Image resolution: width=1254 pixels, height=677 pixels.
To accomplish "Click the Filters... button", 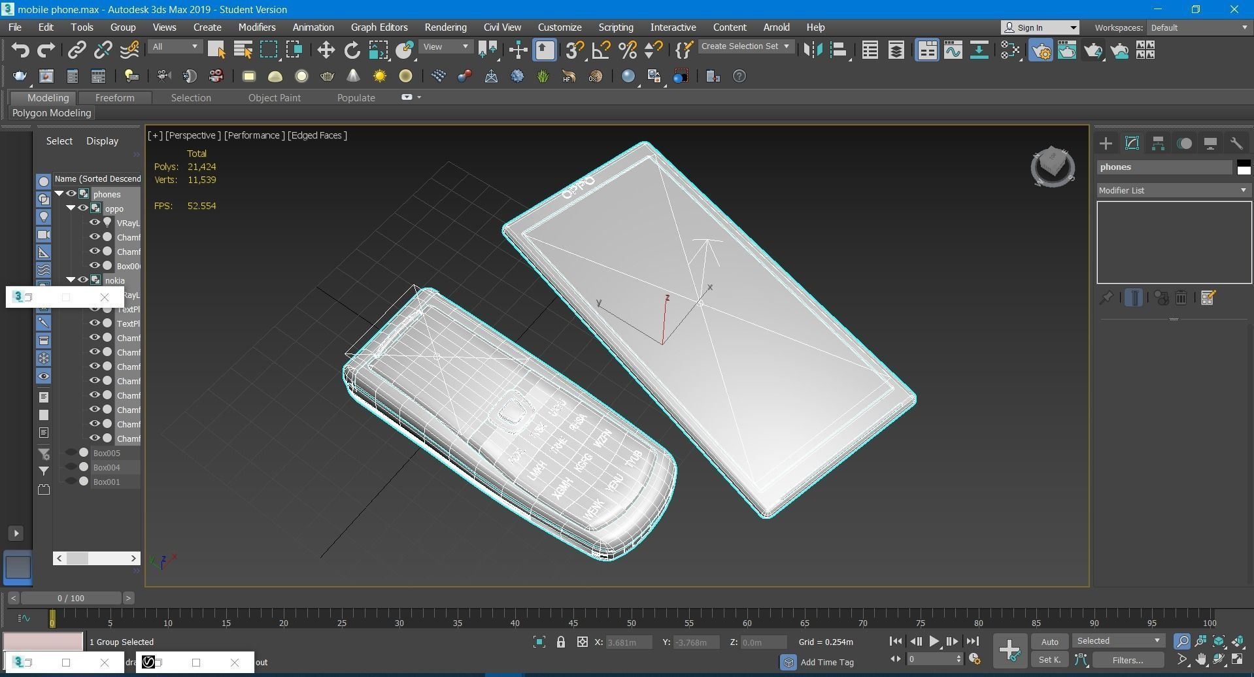I will click(1127, 660).
